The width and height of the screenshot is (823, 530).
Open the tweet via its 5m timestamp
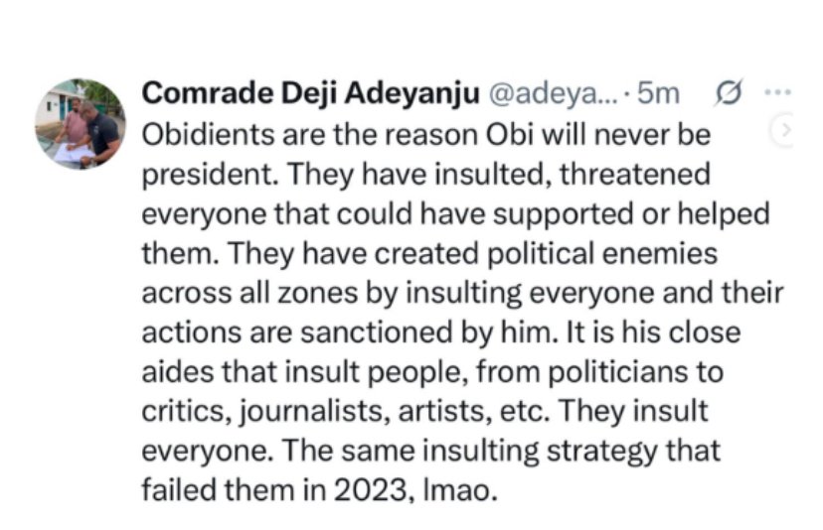[x=659, y=94]
